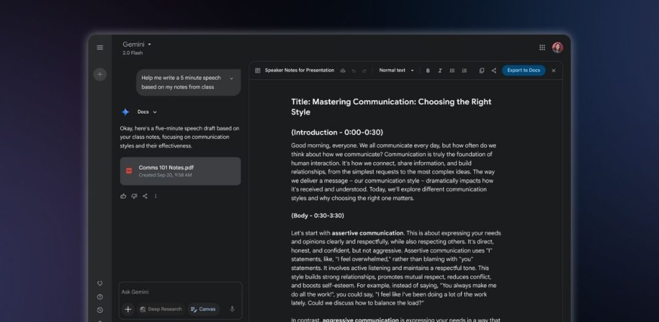This screenshot has height=322, width=659.
Task: Redo the last edit in canvas
Action: (x=364, y=70)
